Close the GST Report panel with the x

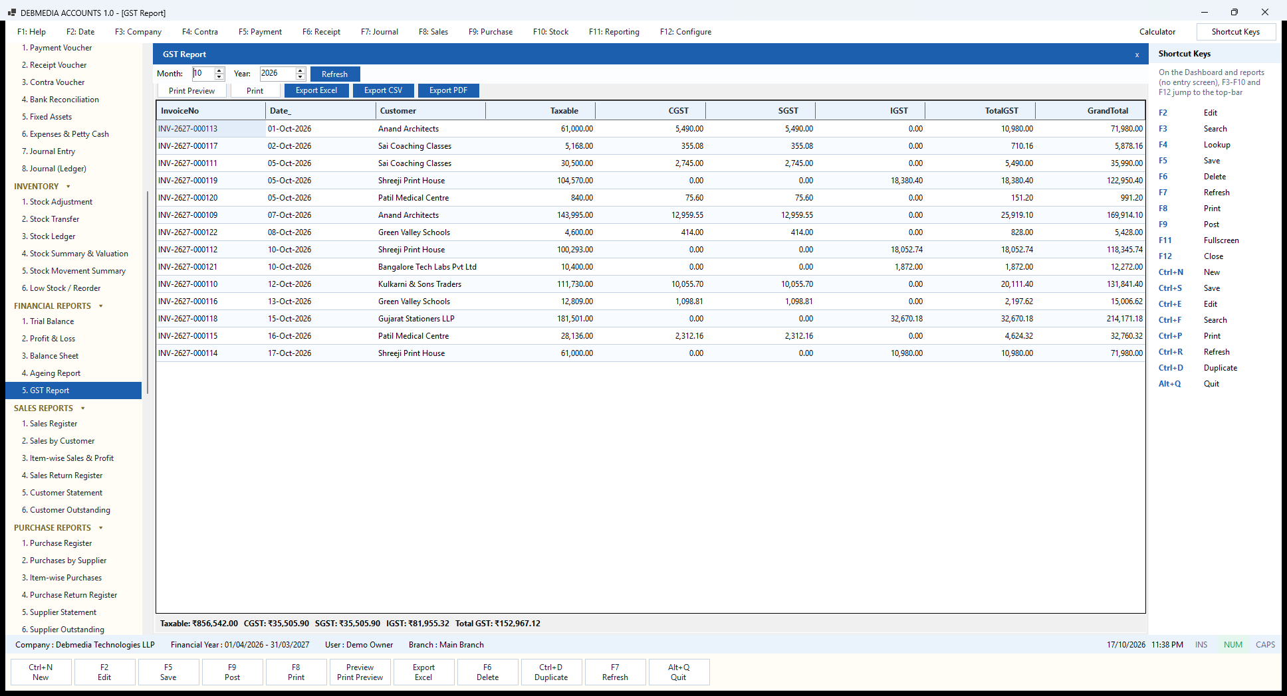point(1137,55)
